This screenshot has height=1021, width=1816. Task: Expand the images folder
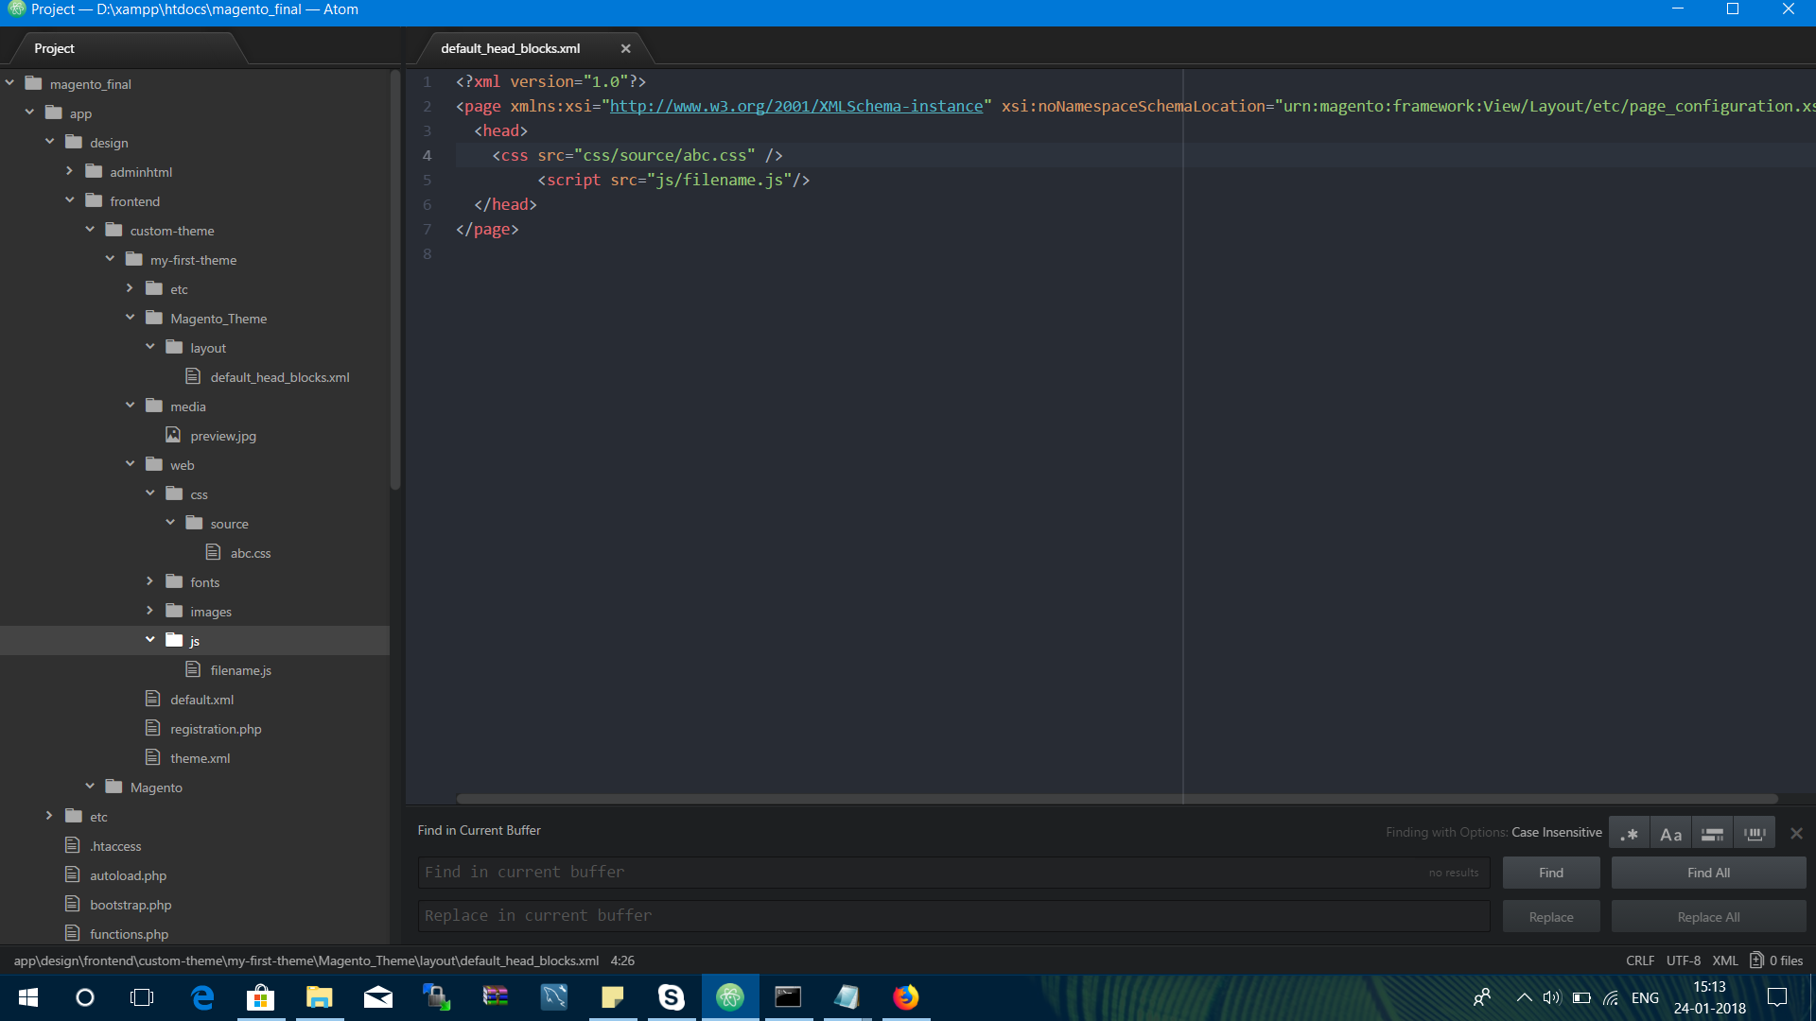point(149,611)
